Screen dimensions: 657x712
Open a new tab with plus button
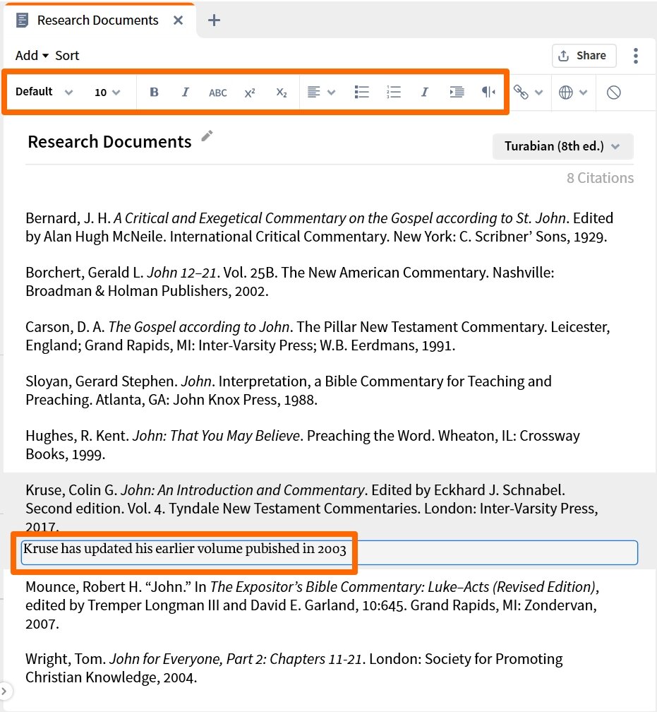click(x=214, y=20)
